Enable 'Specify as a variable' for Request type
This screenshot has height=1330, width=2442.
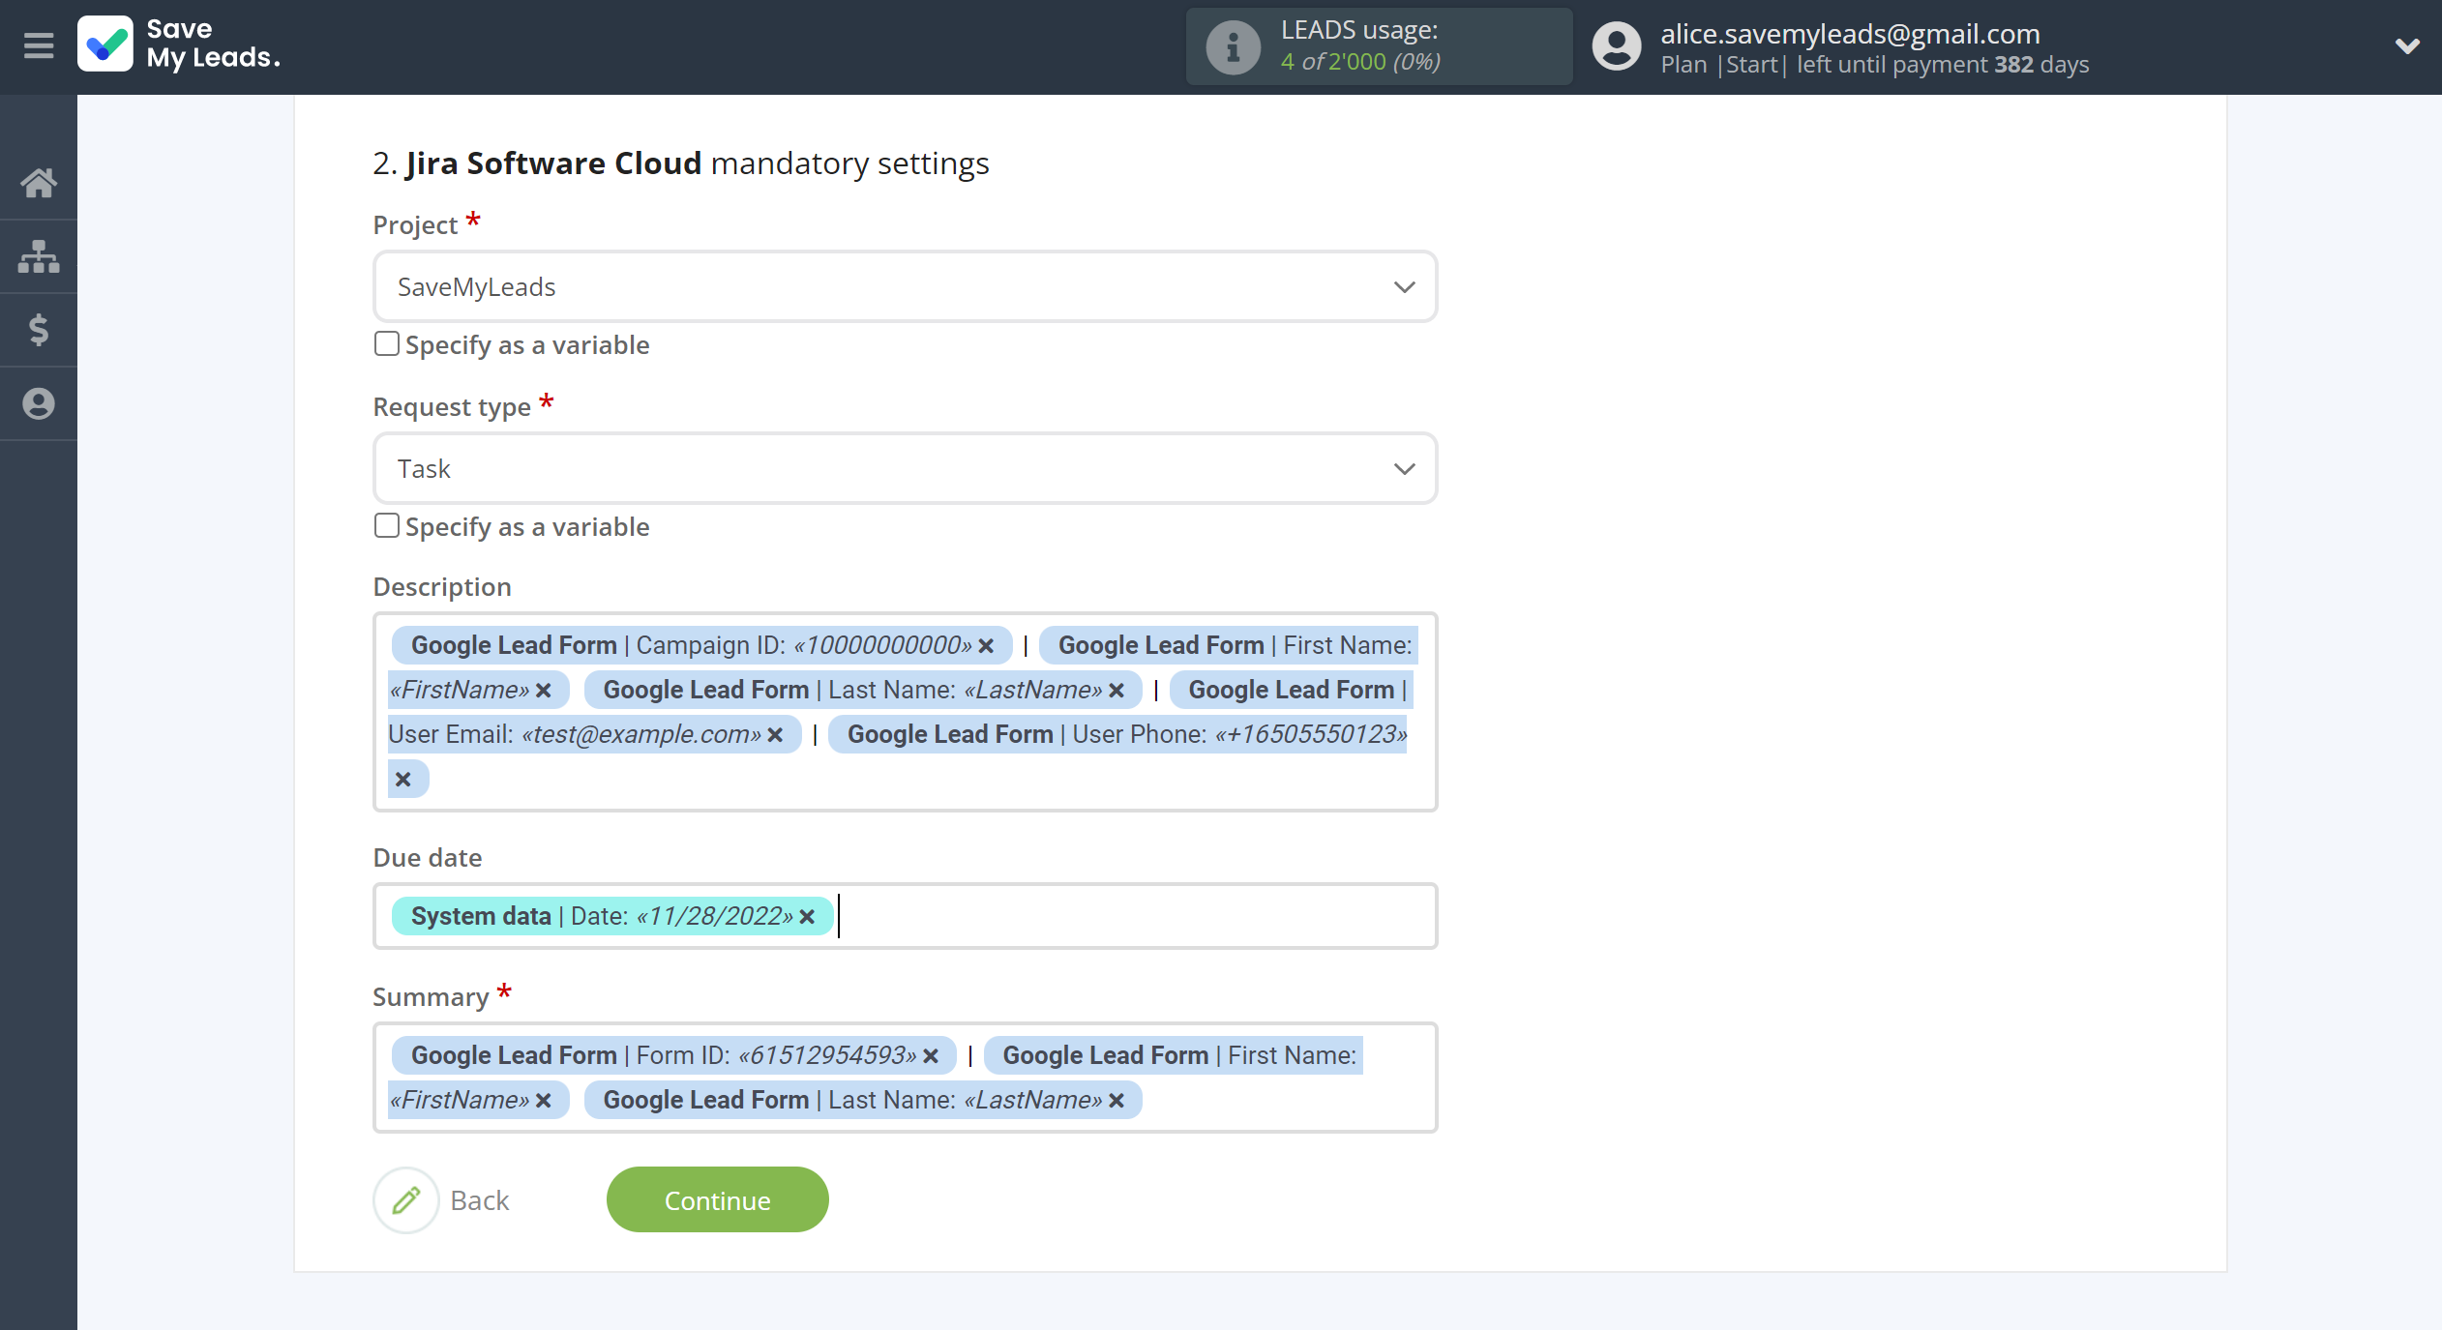(x=387, y=526)
